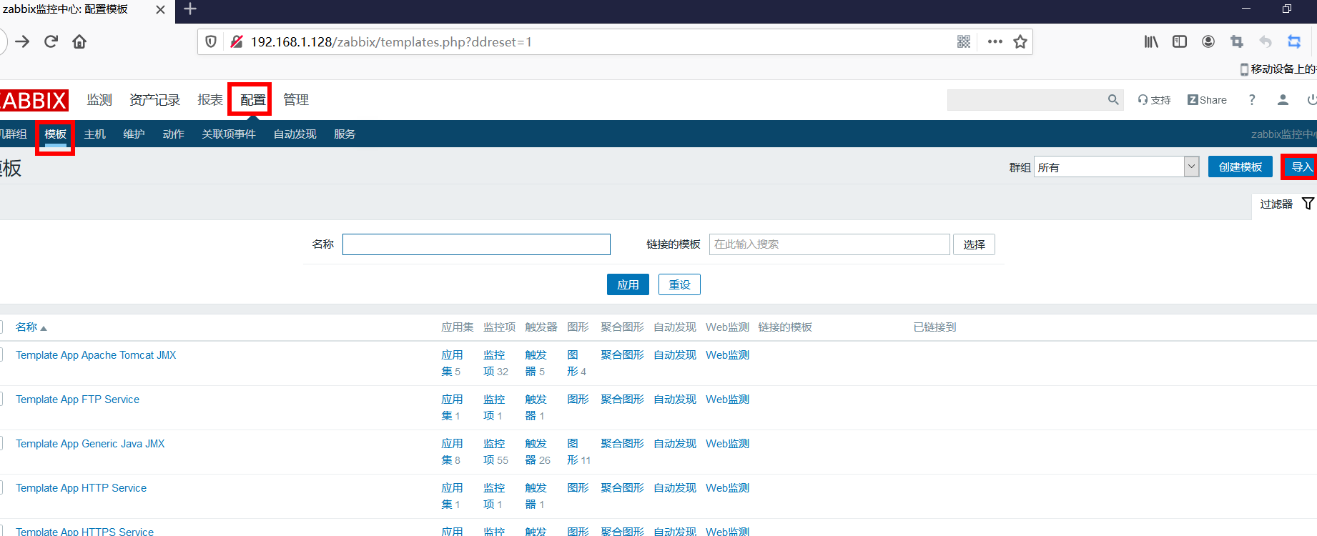Click the 导入 import button
The height and width of the screenshot is (536, 1317).
click(x=1300, y=167)
